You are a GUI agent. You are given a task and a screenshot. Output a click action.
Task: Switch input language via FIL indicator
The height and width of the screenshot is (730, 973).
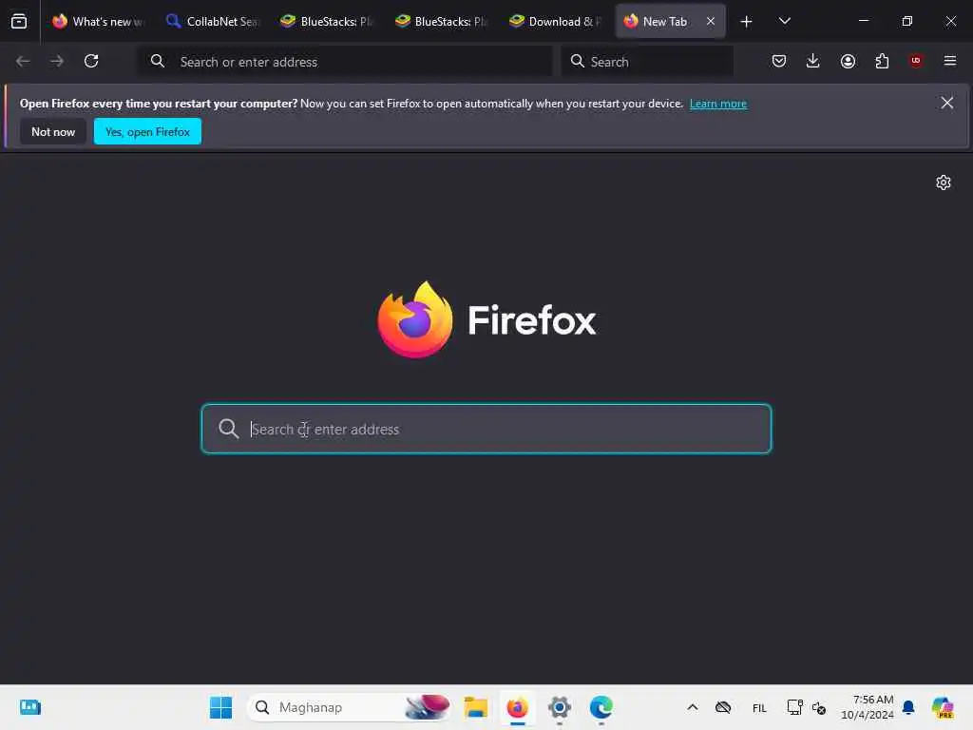[759, 707]
